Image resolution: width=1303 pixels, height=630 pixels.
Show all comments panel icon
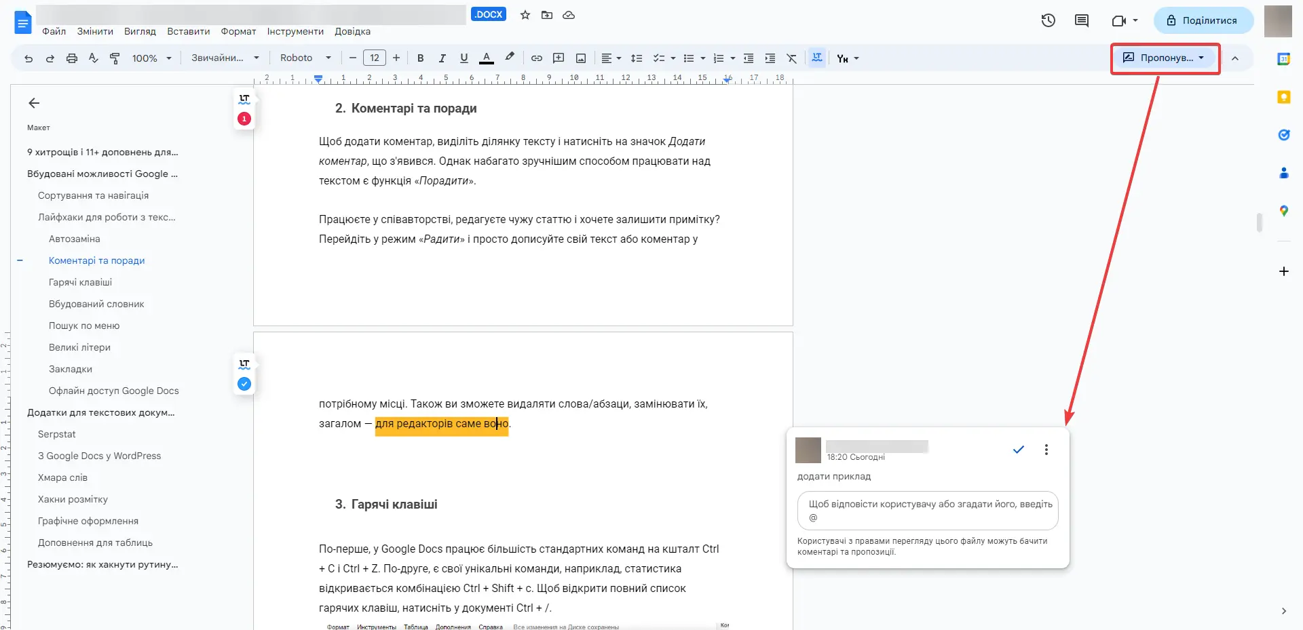click(1082, 20)
